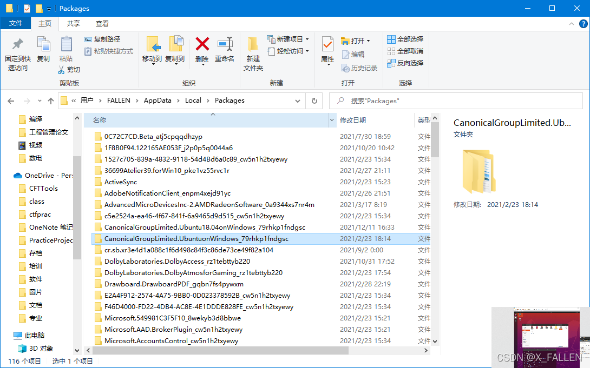The width and height of the screenshot is (590, 368).
Task: Click file list vertical scrollbar down arrow
Action: [435, 342]
